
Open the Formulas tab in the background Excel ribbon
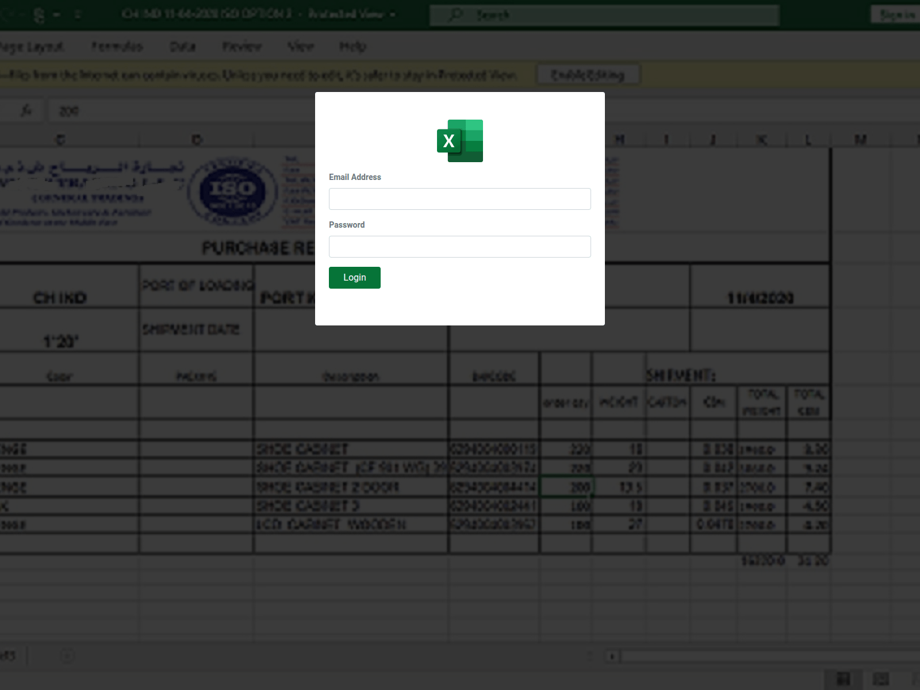[x=117, y=47]
